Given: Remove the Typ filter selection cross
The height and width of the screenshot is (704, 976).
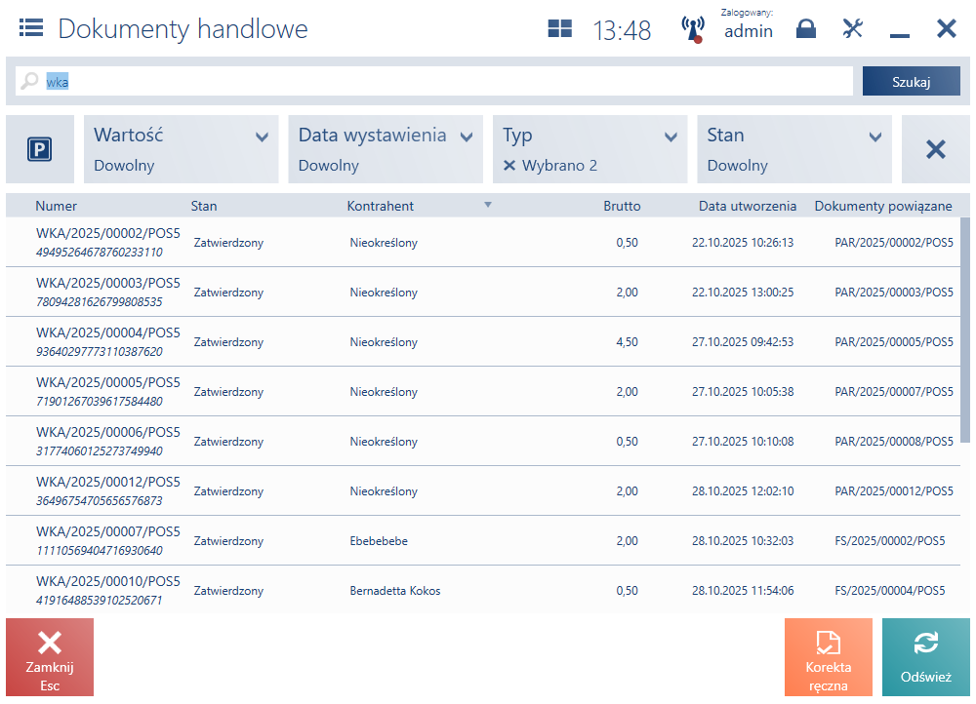Looking at the screenshot, I should tap(509, 166).
